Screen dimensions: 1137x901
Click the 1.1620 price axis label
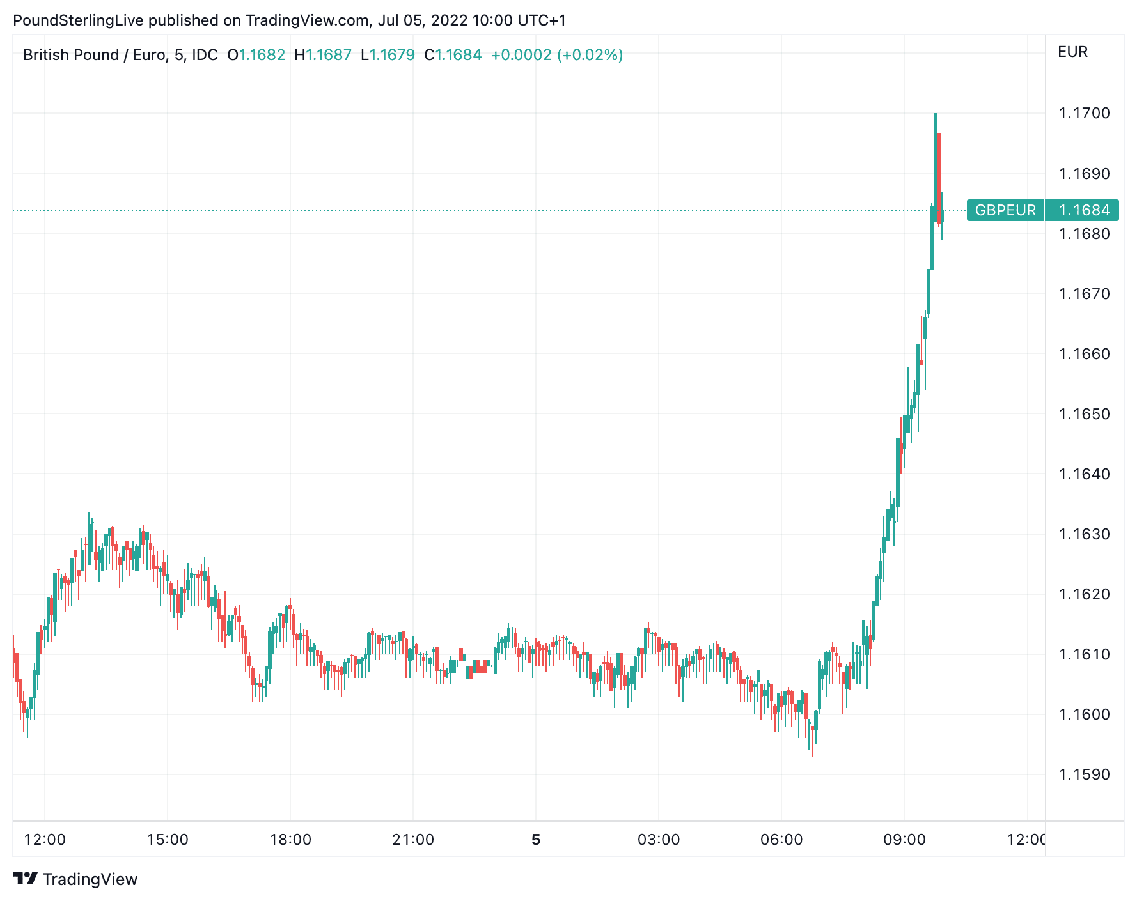pos(1084,594)
